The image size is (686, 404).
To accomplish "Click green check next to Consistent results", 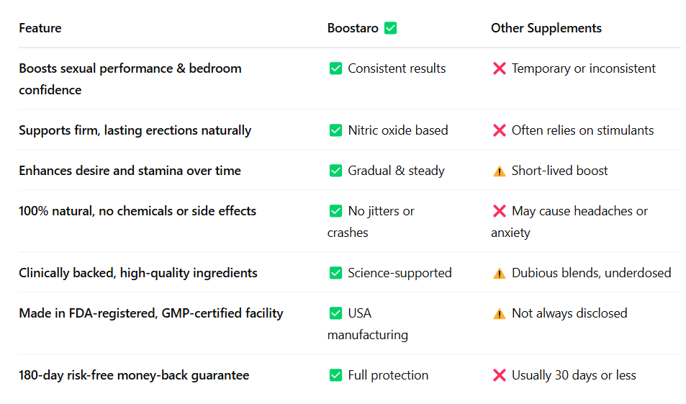I will (335, 68).
